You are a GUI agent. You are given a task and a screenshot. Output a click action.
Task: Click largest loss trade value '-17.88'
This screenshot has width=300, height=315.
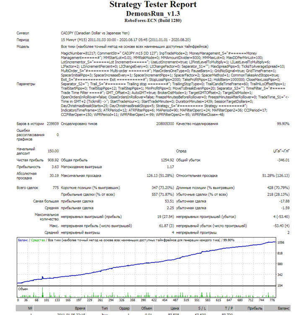[x=284, y=201]
